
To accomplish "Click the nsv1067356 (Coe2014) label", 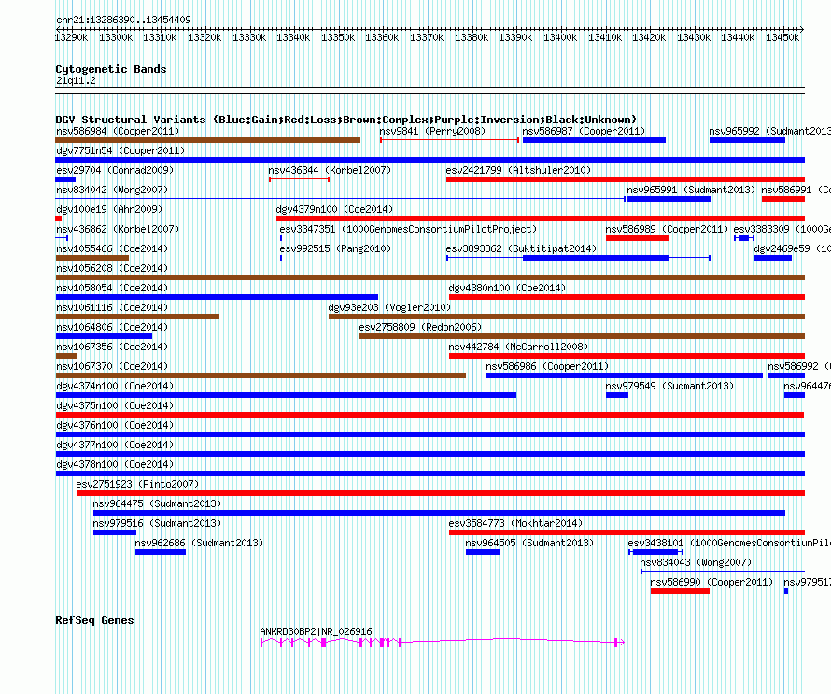I will (x=112, y=347).
